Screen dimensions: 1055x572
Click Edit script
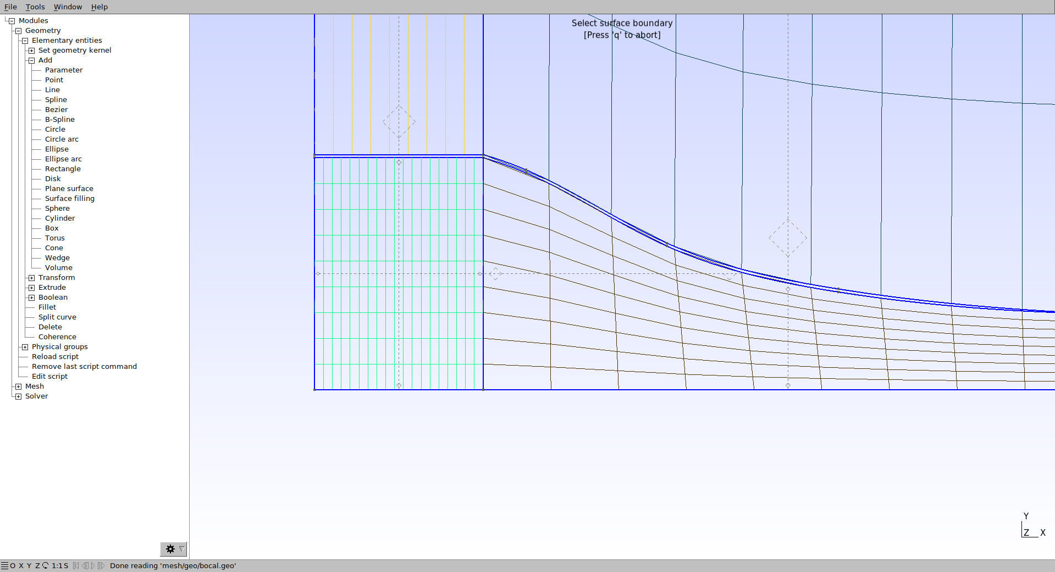49,377
